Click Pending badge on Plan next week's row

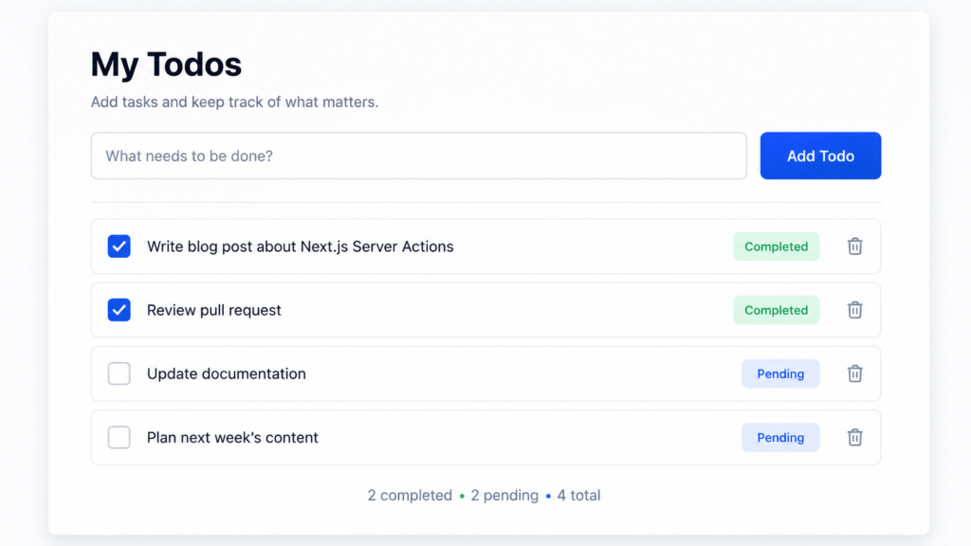point(780,438)
